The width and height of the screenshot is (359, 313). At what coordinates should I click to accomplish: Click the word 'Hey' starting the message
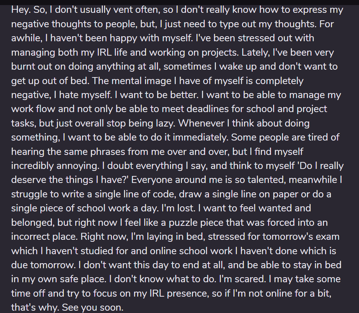point(20,9)
